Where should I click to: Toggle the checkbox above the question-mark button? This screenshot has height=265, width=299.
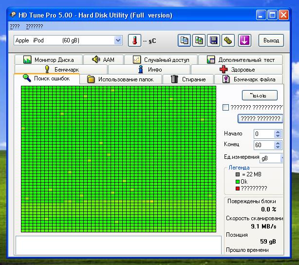[x=225, y=108]
